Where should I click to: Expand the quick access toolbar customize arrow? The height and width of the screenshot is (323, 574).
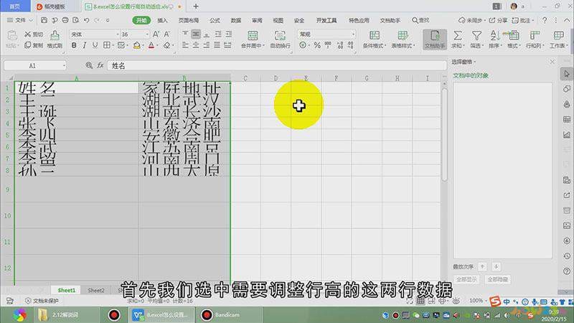pyautogui.click(x=107, y=21)
